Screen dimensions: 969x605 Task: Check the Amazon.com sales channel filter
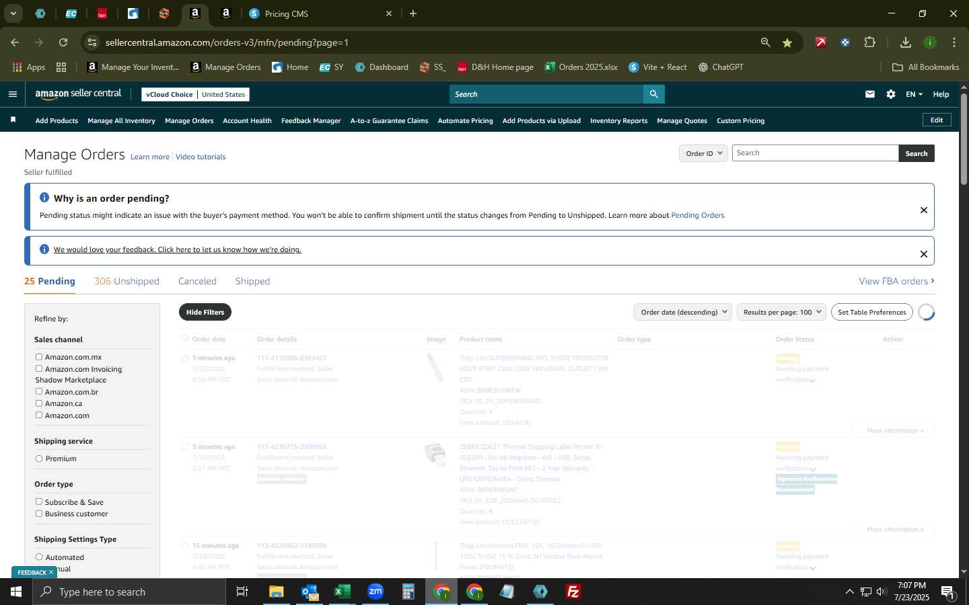pos(39,415)
